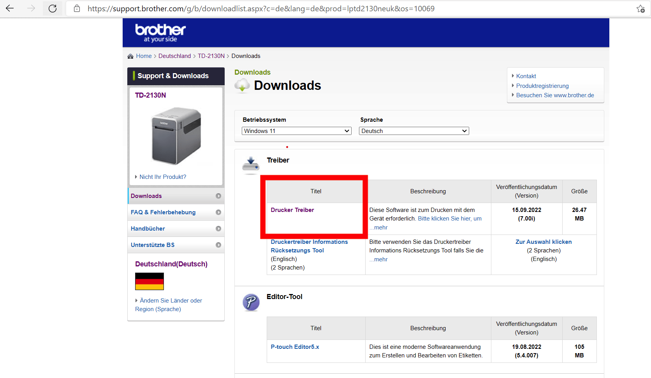The height and width of the screenshot is (378, 651).
Task: Click Deutschland(Deutsch) heading
Action: point(171,264)
